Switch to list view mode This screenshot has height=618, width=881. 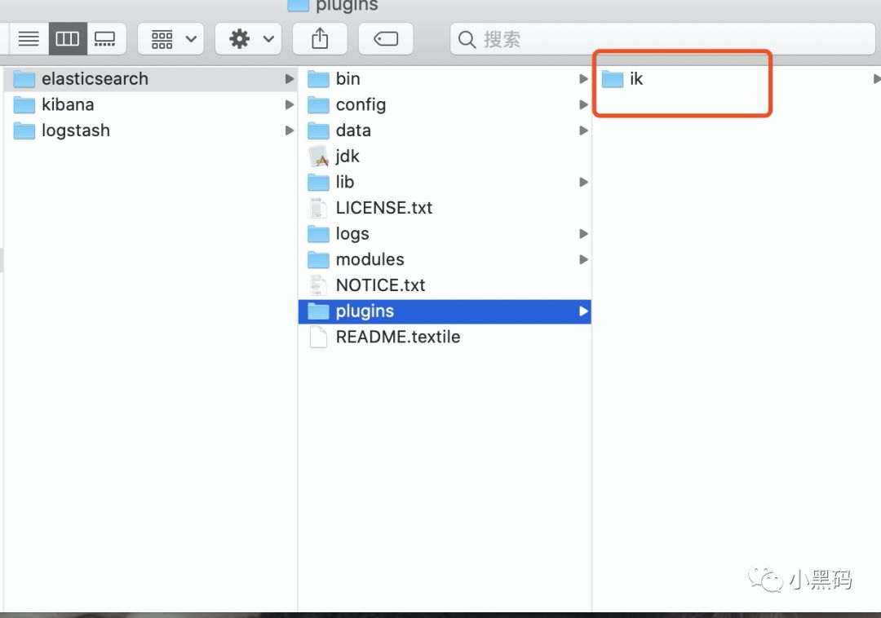click(29, 39)
